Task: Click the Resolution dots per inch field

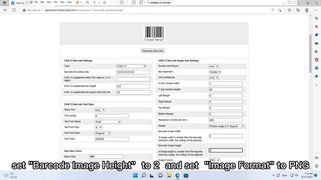Action: 226,120
